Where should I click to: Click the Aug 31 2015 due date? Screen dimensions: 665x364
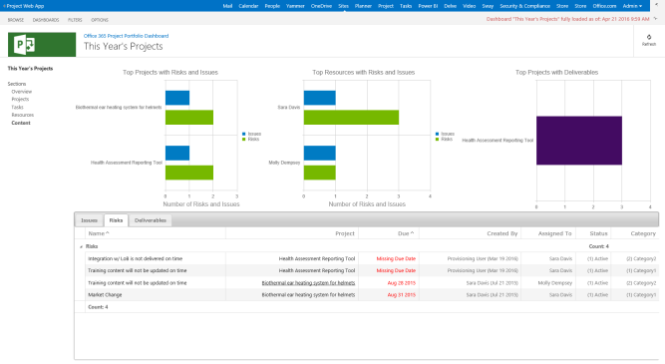(x=401, y=295)
